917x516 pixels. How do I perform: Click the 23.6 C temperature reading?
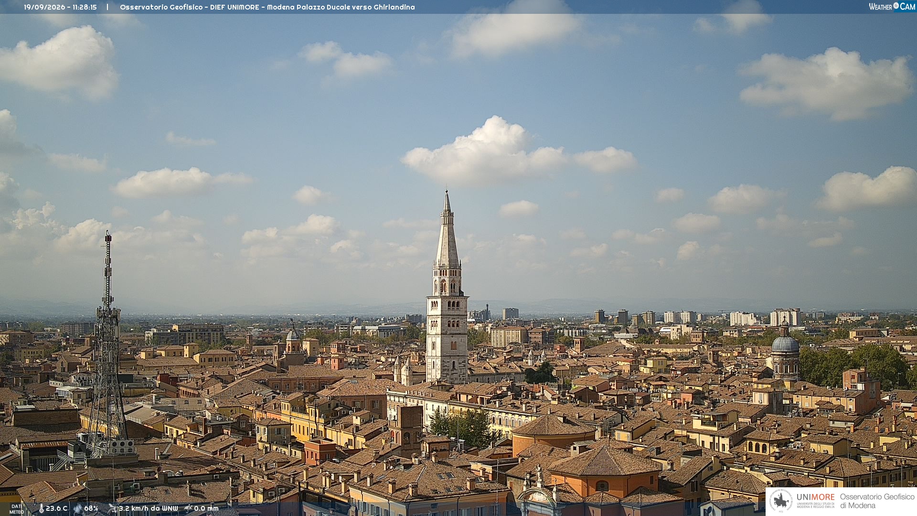click(x=56, y=509)
